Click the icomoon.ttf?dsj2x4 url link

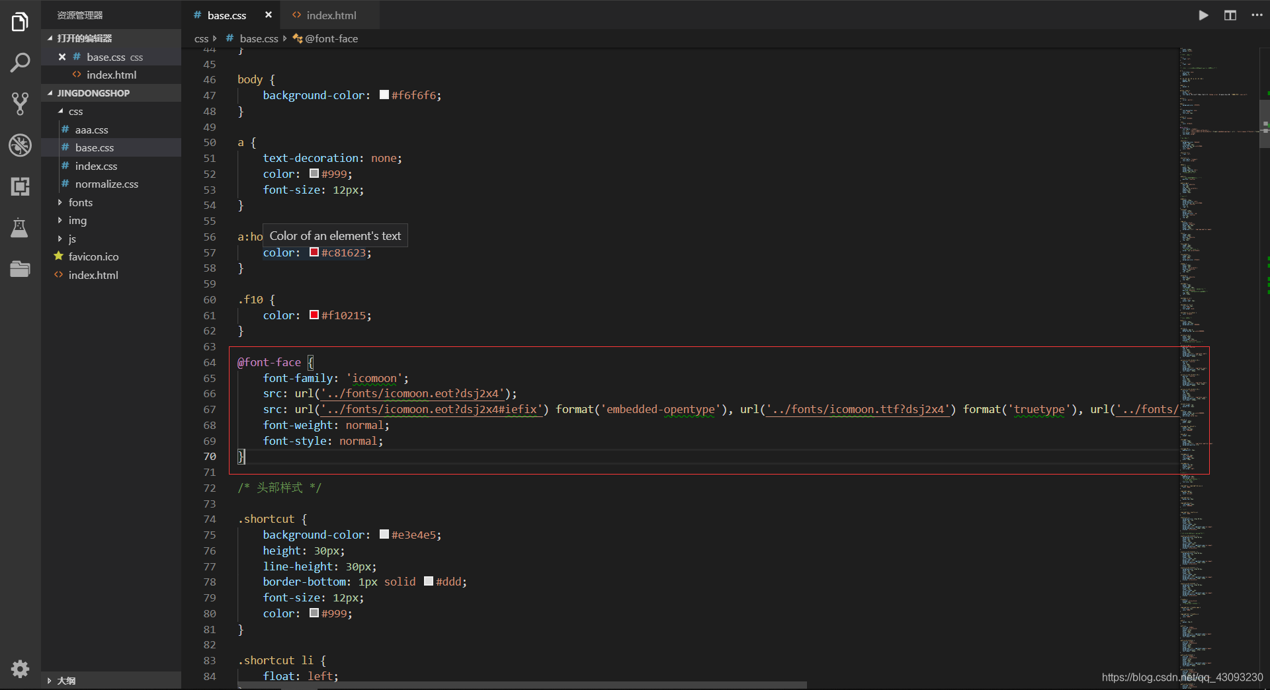(859, 409)
